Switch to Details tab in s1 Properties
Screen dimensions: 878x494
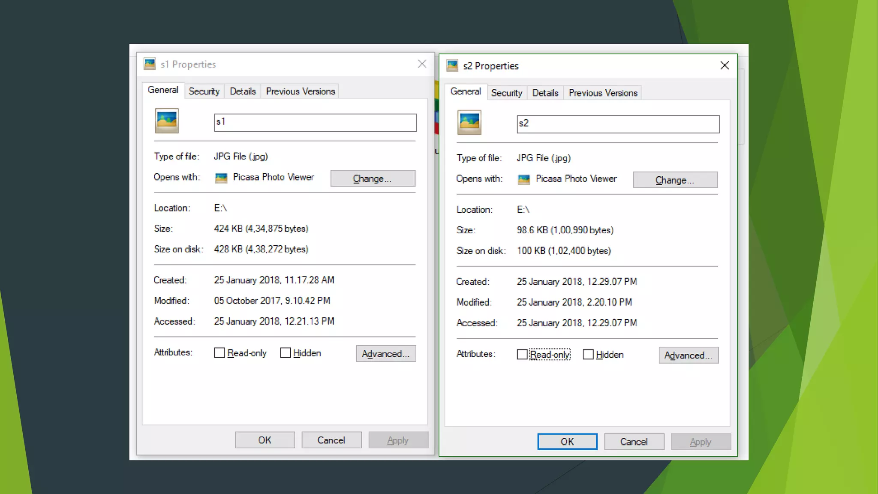[x=243, y=91]
